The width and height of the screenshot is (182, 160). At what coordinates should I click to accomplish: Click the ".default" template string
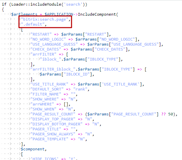pos(33,24)
